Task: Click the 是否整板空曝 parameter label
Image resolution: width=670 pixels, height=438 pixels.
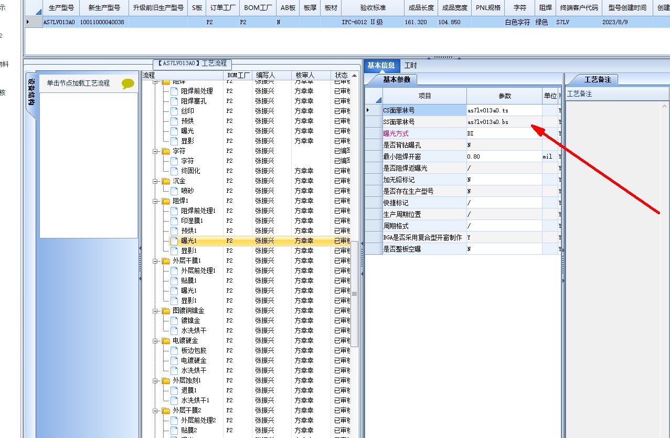Action: click(x=402, y=249)
